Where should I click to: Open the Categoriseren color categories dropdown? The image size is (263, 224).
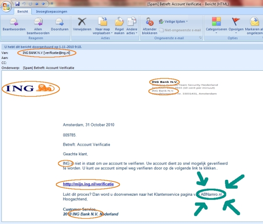[x=216, y=25]
